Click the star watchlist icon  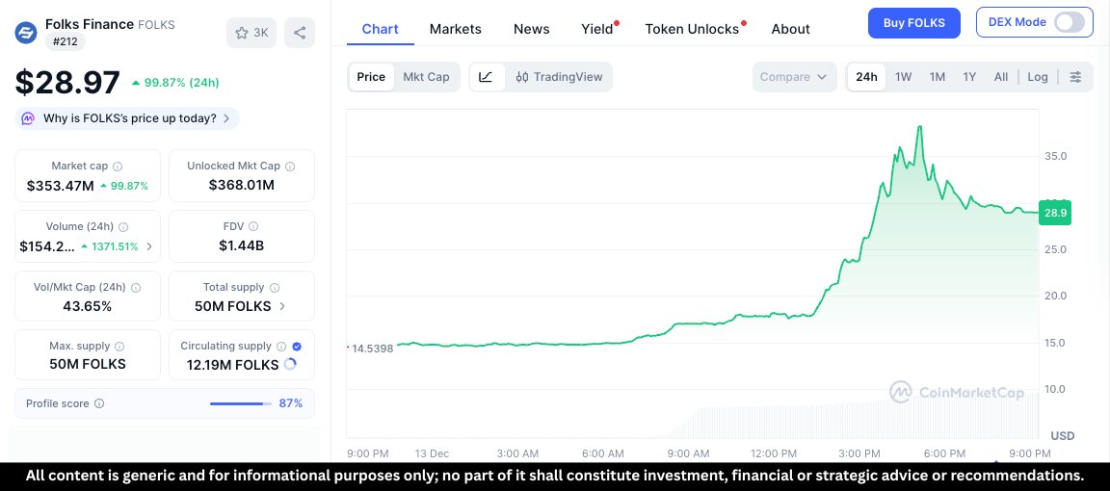pyautogui.click(x=242, y=33)
